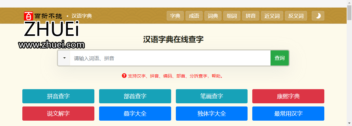The height and width of the screenshot is (126, 352).
Task: Open the 说文解字 button
Action: point(59,113)
